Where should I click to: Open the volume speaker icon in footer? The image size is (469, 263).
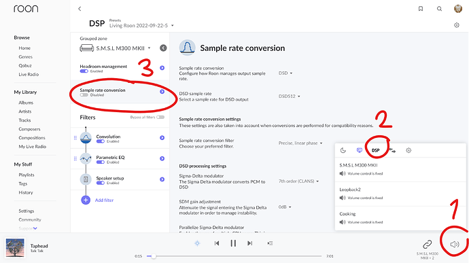click(x=455, y=245)
